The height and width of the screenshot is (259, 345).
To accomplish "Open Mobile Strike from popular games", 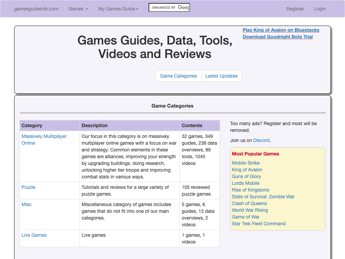I will pyautogui.click(x=246, y=163).
